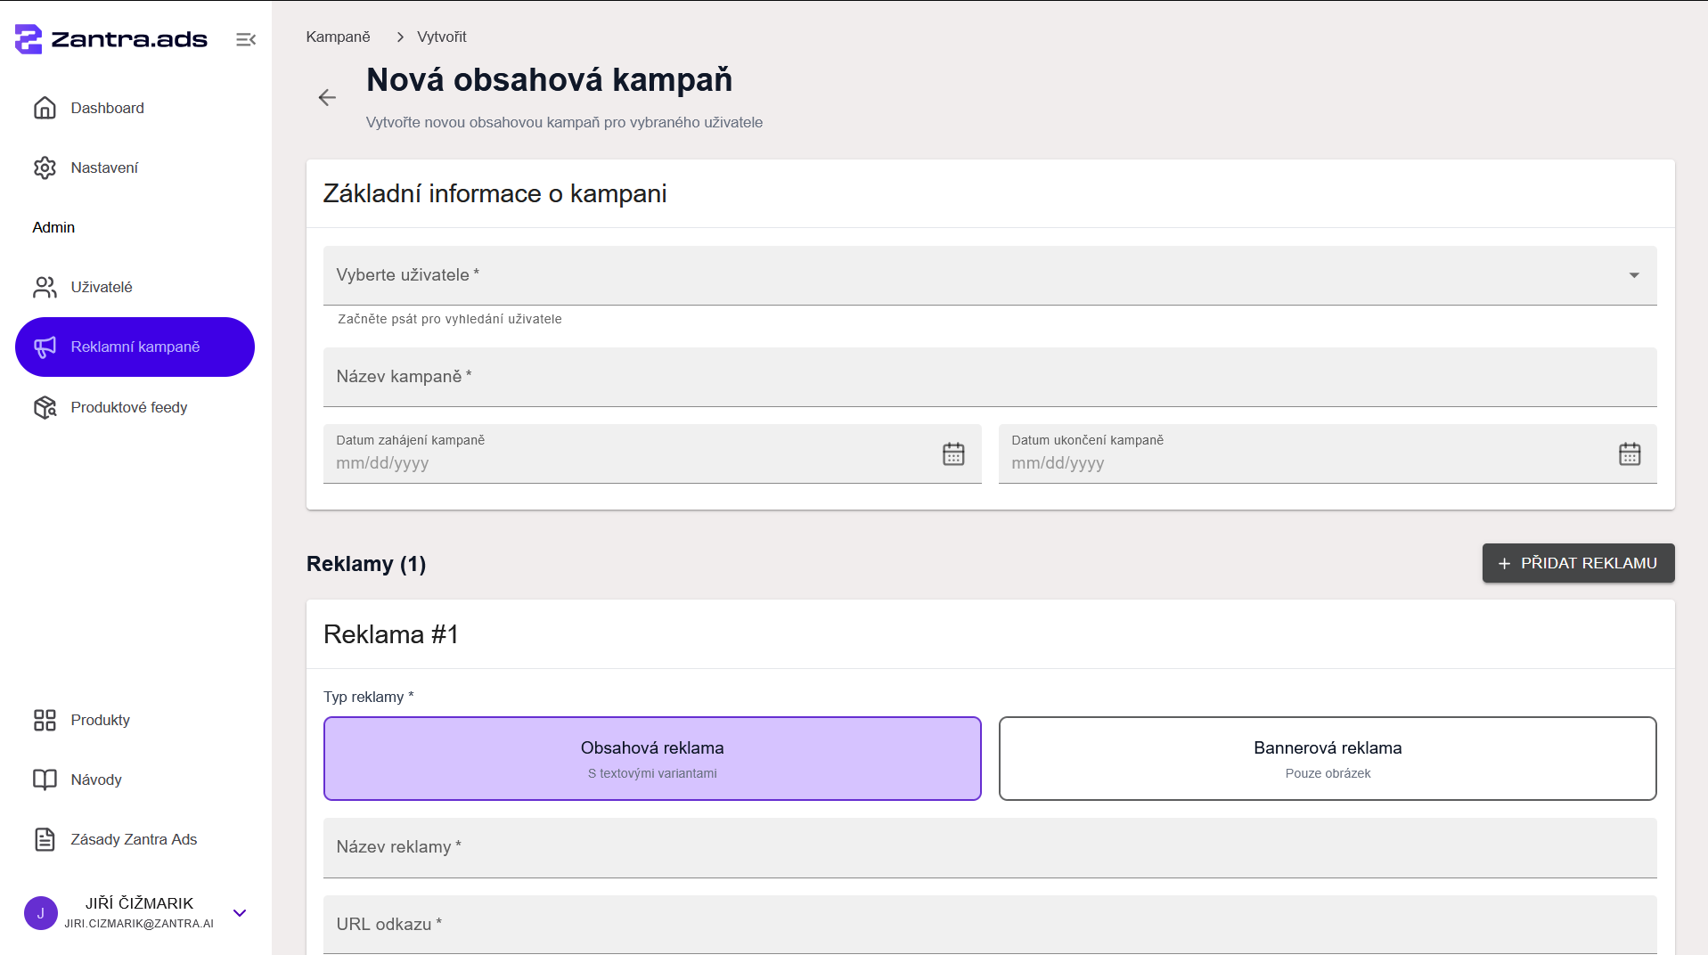Click the Uživatelé people icon
Viewport: 1708px width, 955px height.
45,287
